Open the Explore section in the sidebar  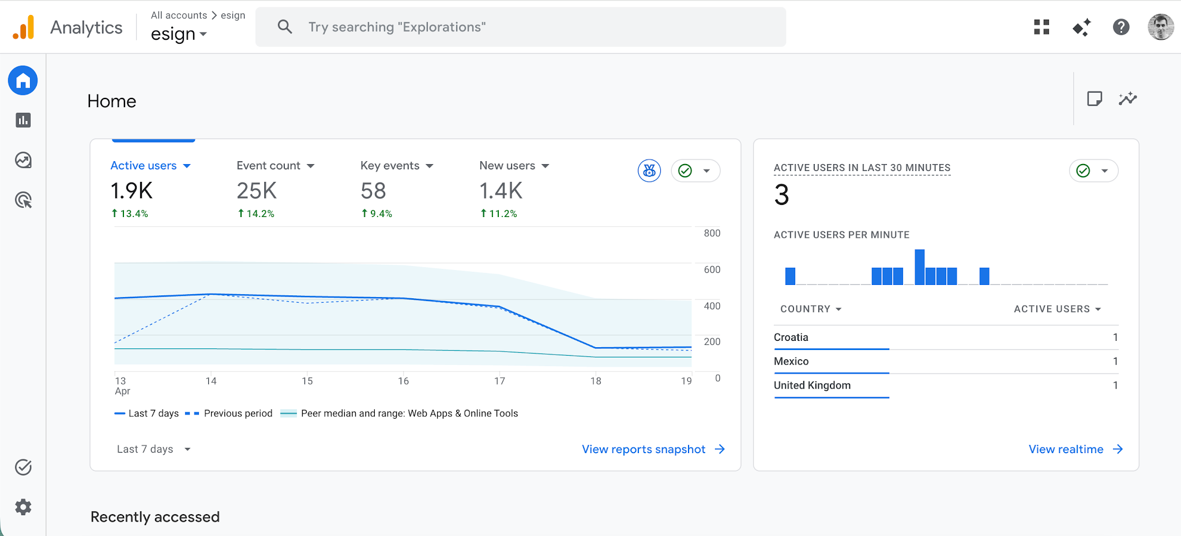[x=22, y=161]
